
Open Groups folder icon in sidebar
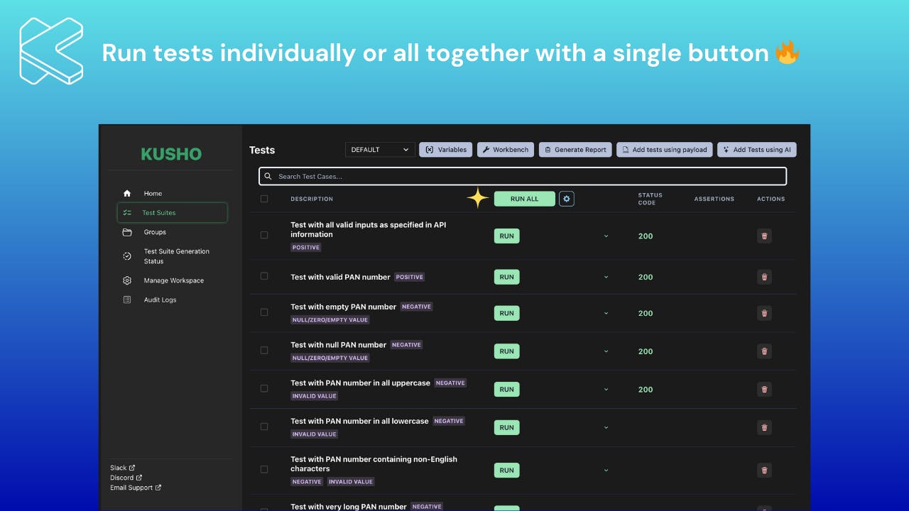coord(127,232)
